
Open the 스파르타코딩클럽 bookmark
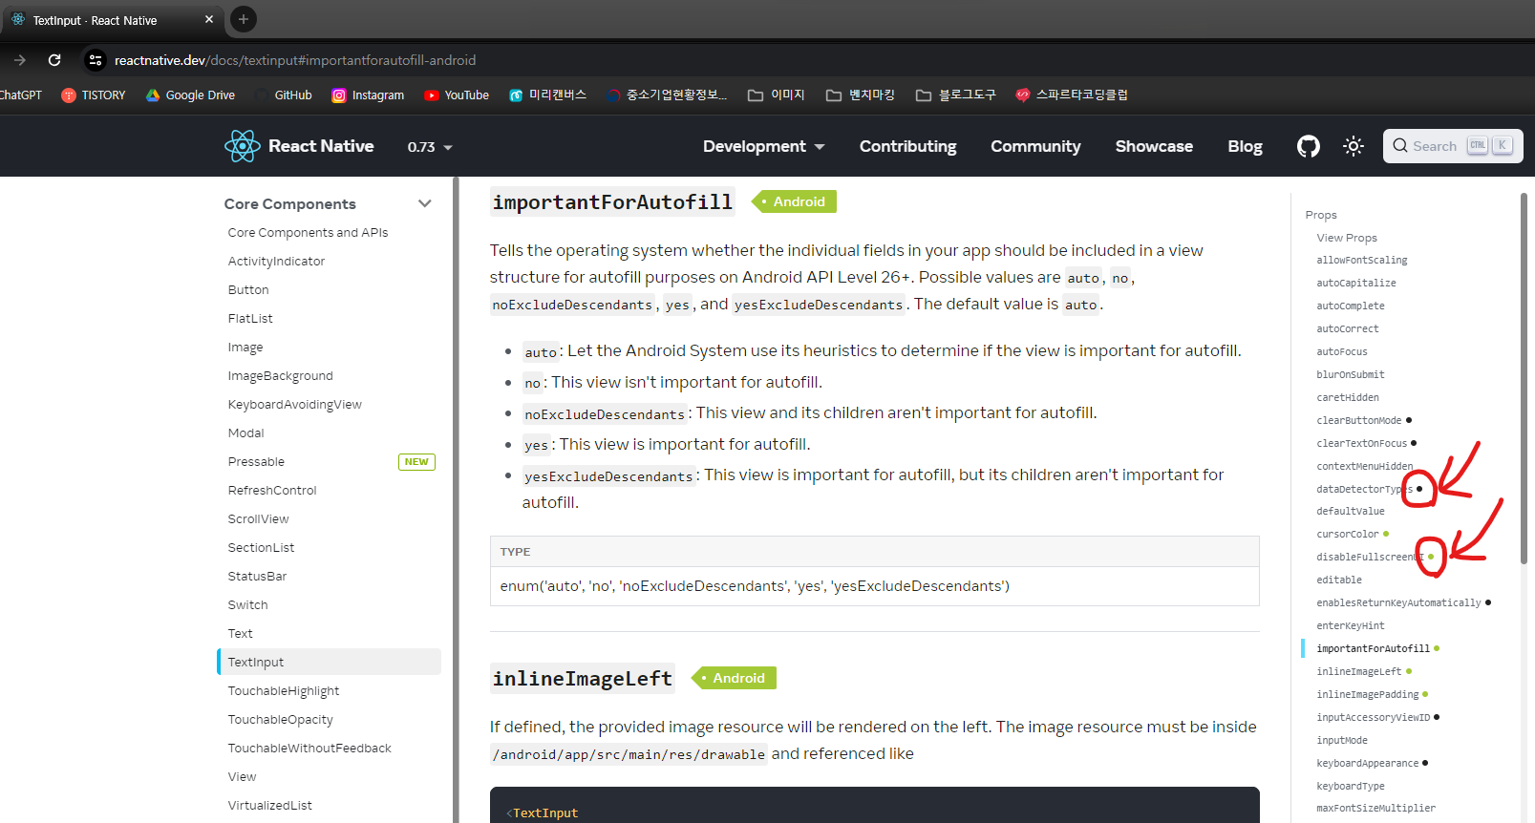[x=1072, y=95]
